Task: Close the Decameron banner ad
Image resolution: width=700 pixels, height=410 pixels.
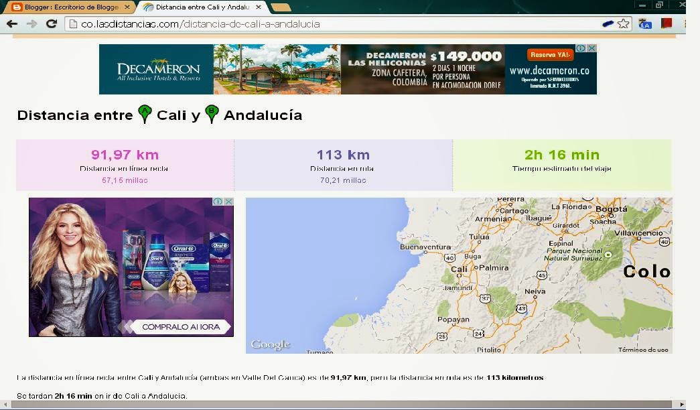Action: (x=592, y=48)
